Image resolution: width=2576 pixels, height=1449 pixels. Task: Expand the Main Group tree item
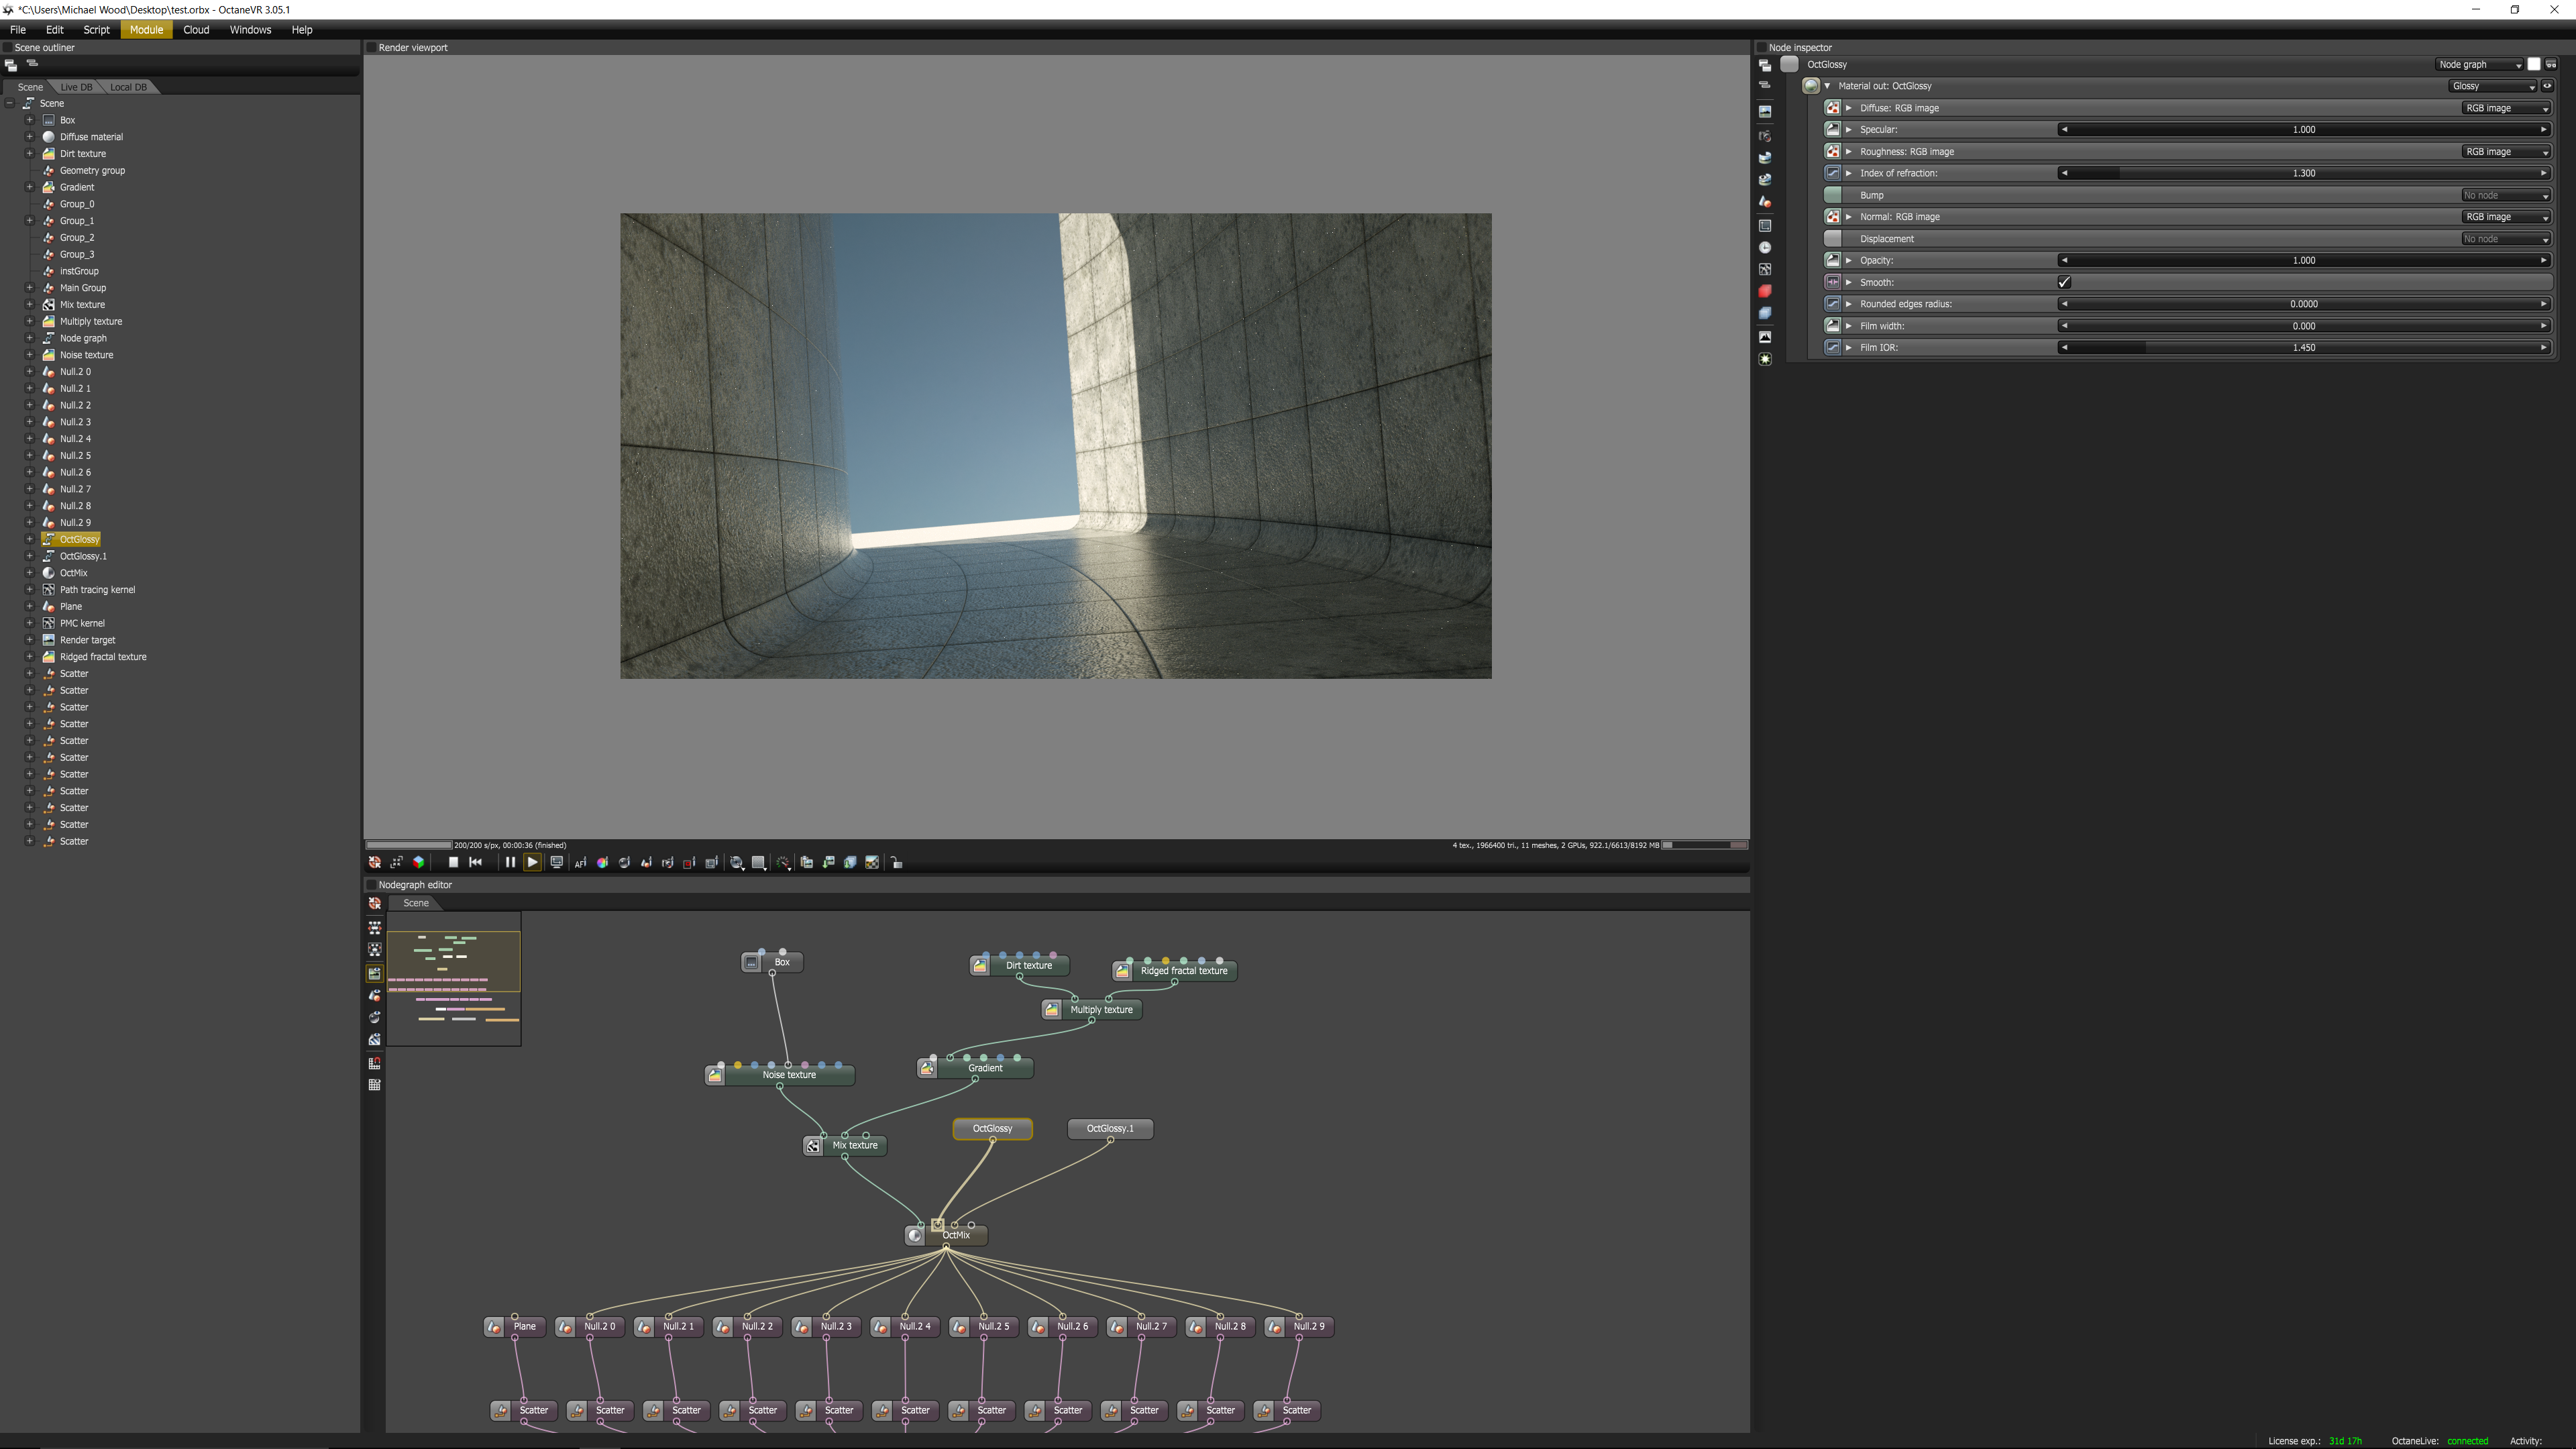click(x=29, y=288)
